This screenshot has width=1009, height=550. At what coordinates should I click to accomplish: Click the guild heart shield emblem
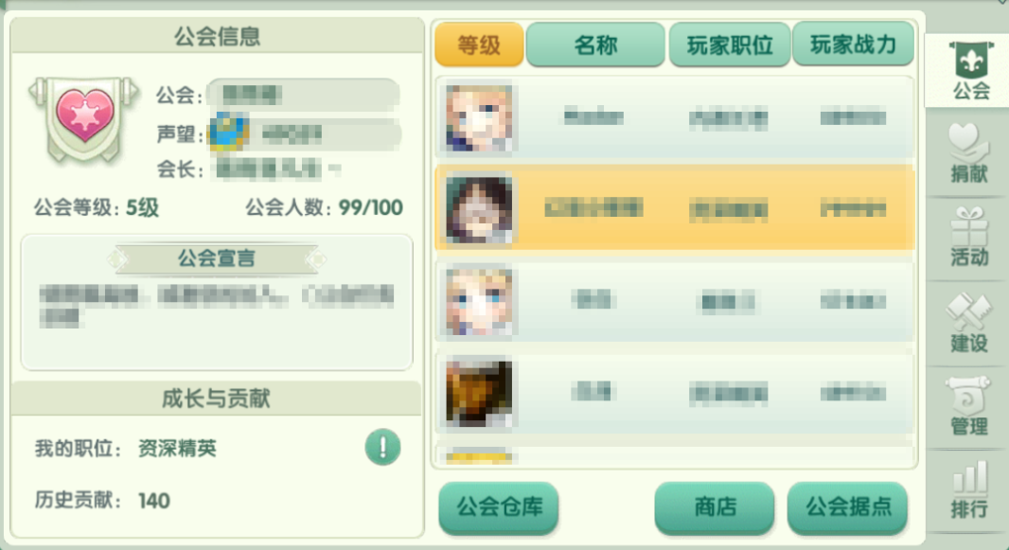pyautogui.click(x=84, y=119)
